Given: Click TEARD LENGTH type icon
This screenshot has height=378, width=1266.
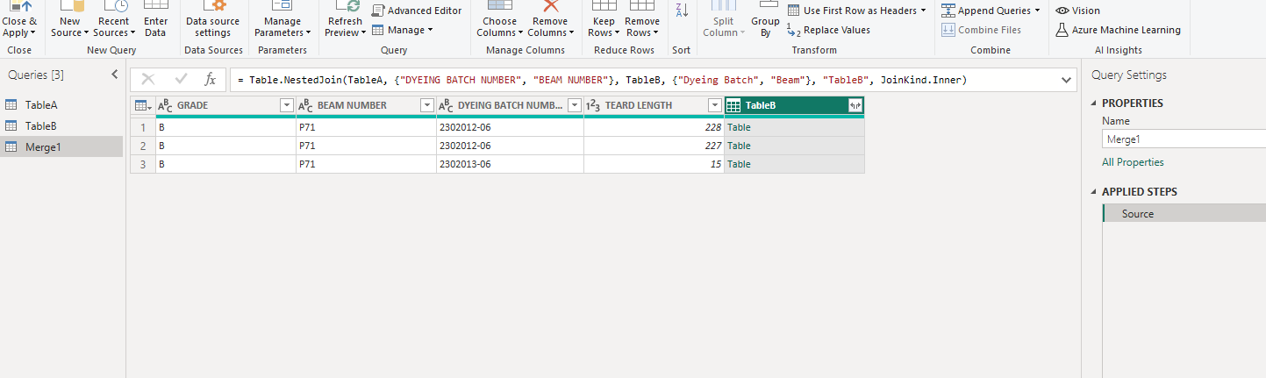Looking at the screenshot, I should coord(593,105).
